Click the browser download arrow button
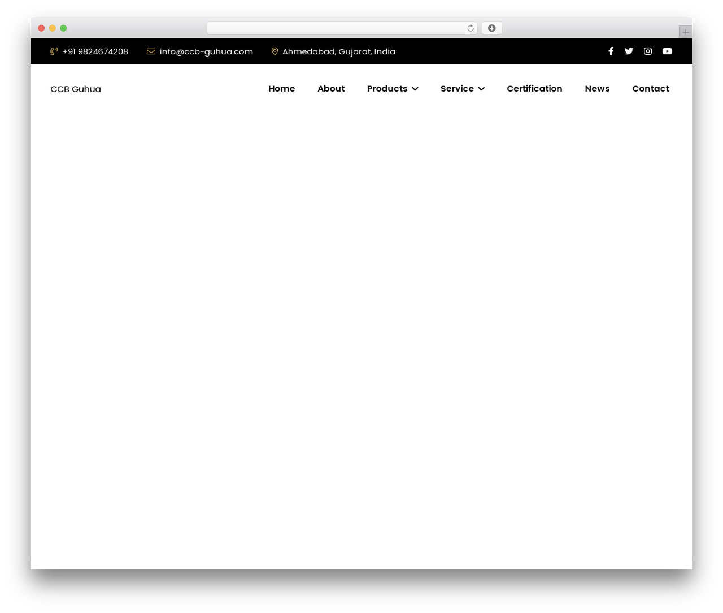The height and width of the screenshot is (613, 723). (x=491, y=28)
